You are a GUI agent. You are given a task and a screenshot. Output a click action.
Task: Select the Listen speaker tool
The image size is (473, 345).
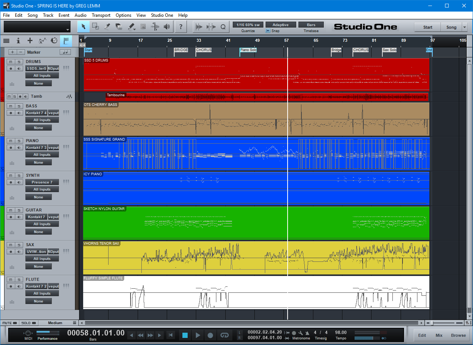(x=167, y=26)
